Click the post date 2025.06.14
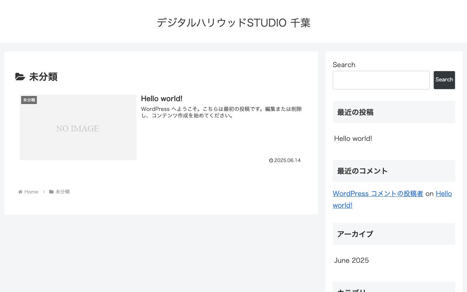 [287, 160]
